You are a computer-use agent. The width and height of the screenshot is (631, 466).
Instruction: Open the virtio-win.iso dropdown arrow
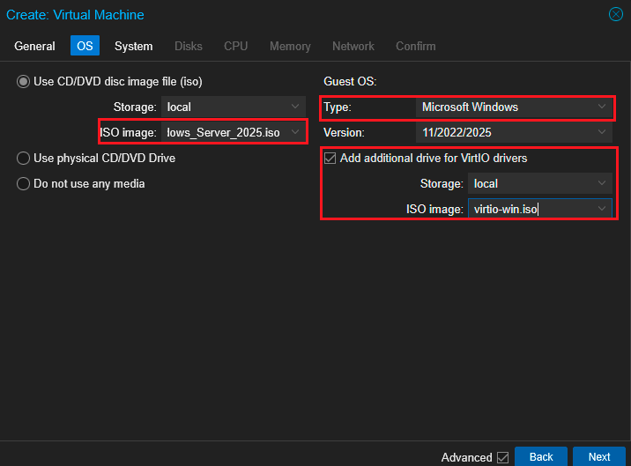point(602,209)
